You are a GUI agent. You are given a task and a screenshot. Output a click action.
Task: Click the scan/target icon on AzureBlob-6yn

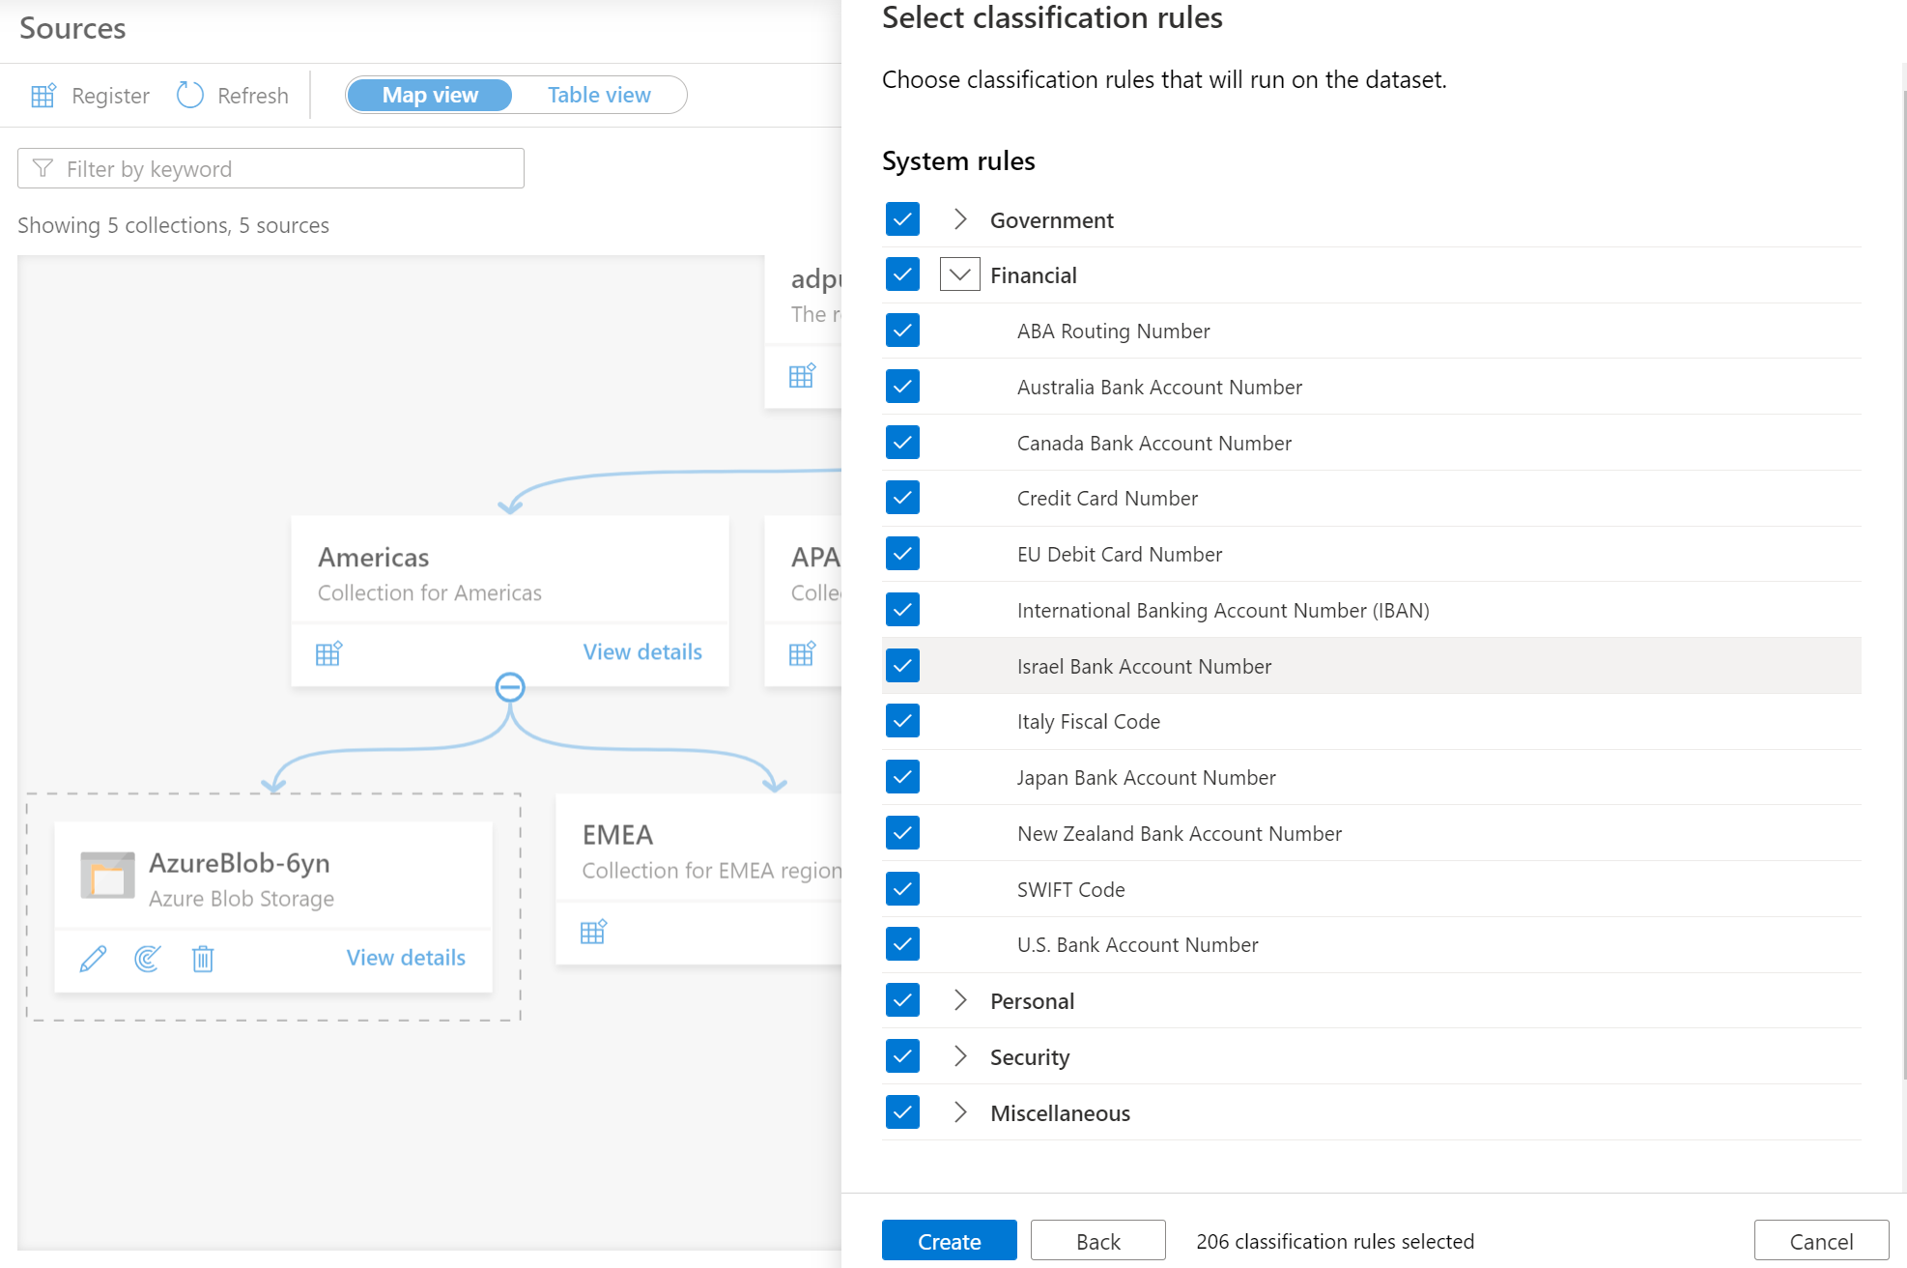[x=147, y=960]
